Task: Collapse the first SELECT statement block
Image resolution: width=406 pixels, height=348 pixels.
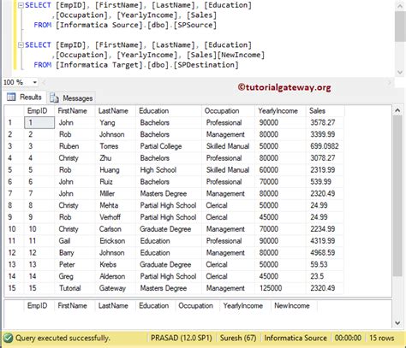Action: 21,5
